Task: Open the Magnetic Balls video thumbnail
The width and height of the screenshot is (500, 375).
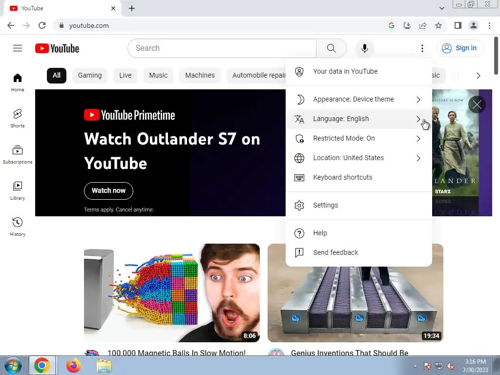Action: tap(172, 293)
